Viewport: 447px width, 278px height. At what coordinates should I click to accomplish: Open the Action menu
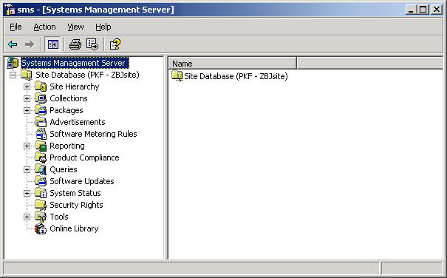pos(44,27)
